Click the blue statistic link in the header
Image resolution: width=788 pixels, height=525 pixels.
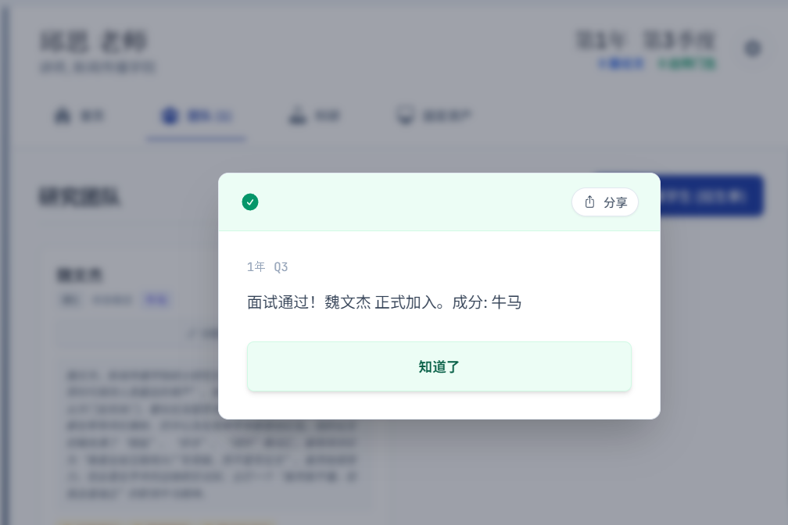(x=621, y=64)
